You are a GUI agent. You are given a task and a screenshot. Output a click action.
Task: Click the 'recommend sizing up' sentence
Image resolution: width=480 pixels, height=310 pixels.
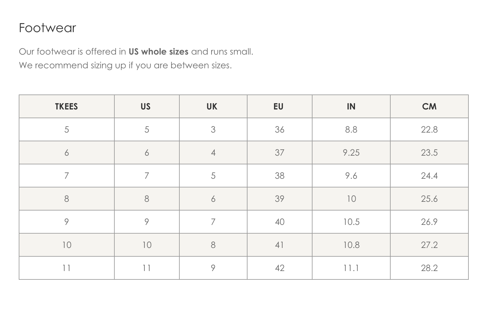pyautogui.click(x=125, y=65)
